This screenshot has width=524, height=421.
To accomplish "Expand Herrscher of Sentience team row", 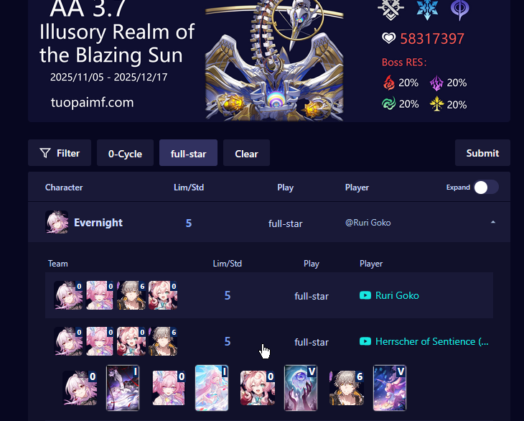I will tap(269, 341).
